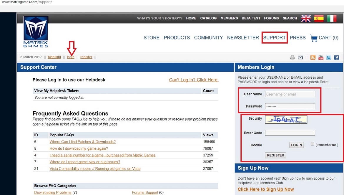Image resolution: width=344 pixels, height=195 pixels.
Task: Click the View My Helpdesk Tickets header
Action: click(x=56, y=91)
